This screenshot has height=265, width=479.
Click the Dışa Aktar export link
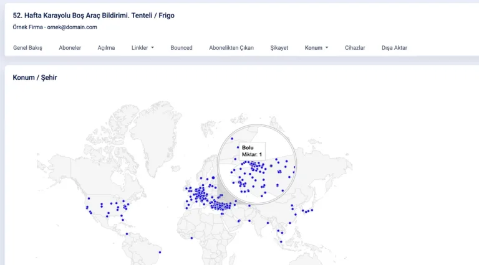(394, 48)
